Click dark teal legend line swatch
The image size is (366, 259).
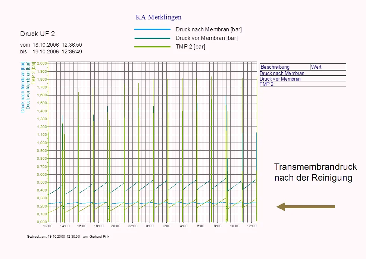[x=153, y=38]
